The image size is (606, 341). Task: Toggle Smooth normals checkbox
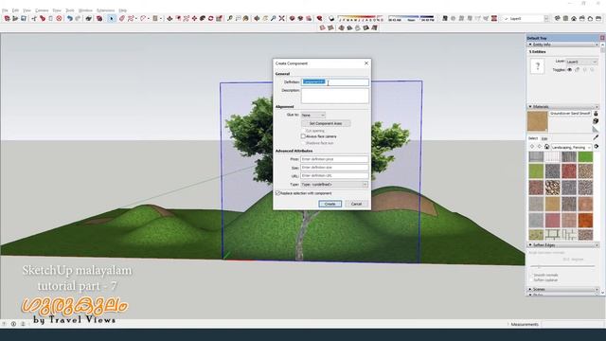point(532,275)
